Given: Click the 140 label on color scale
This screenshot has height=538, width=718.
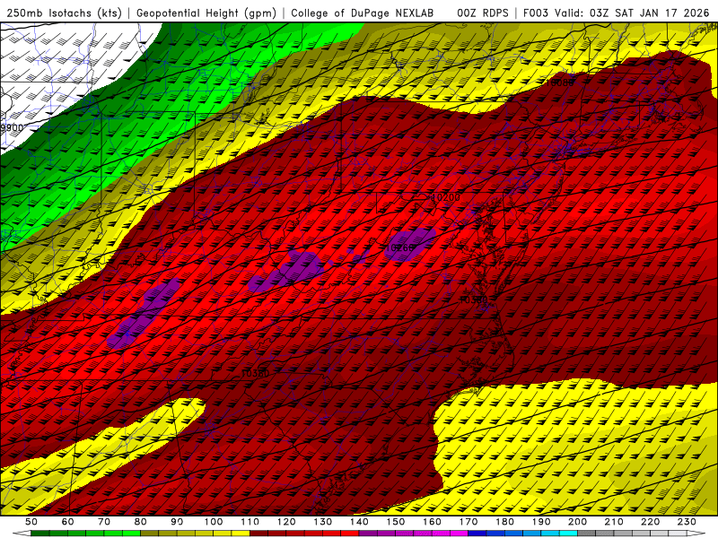Looking at the screenshot, I should pyautogui.click(x=359, y=522).
